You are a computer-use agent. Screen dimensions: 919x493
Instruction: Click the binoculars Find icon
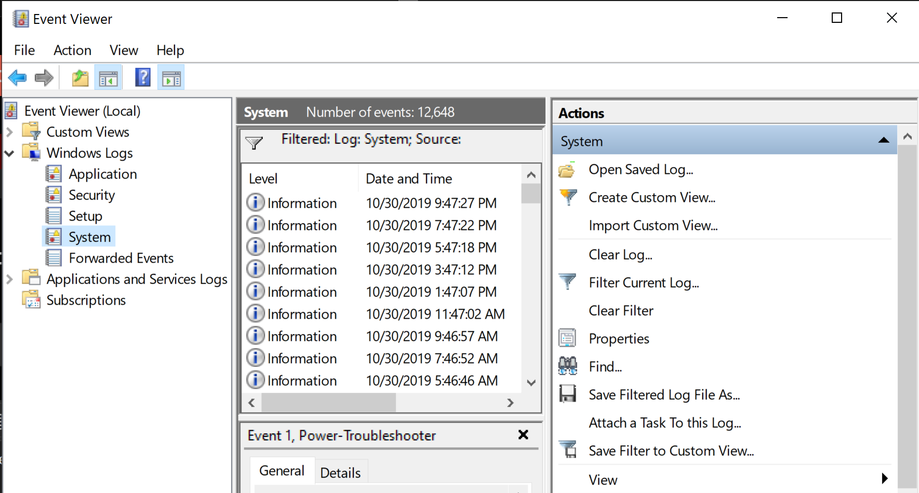[x=567, y=366]
